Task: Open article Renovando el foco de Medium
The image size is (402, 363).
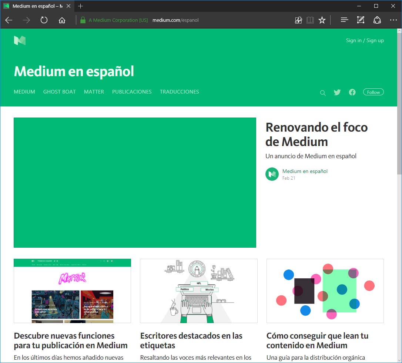Action: [x=316, y=135]
